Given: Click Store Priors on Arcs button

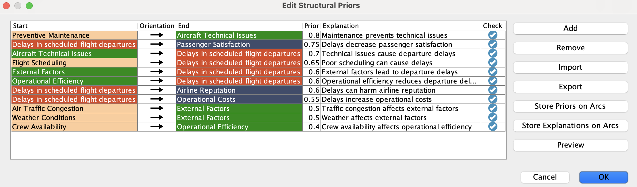Looking at the screenshot, I should [570, 106].
